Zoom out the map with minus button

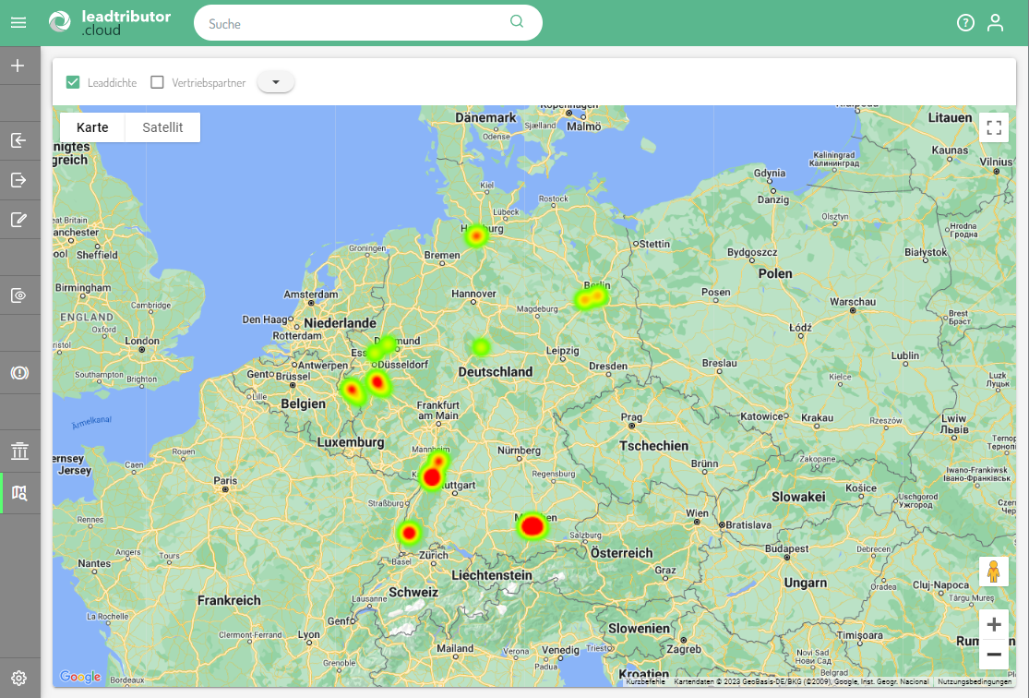pyautogui.click(x=994, y=655)
